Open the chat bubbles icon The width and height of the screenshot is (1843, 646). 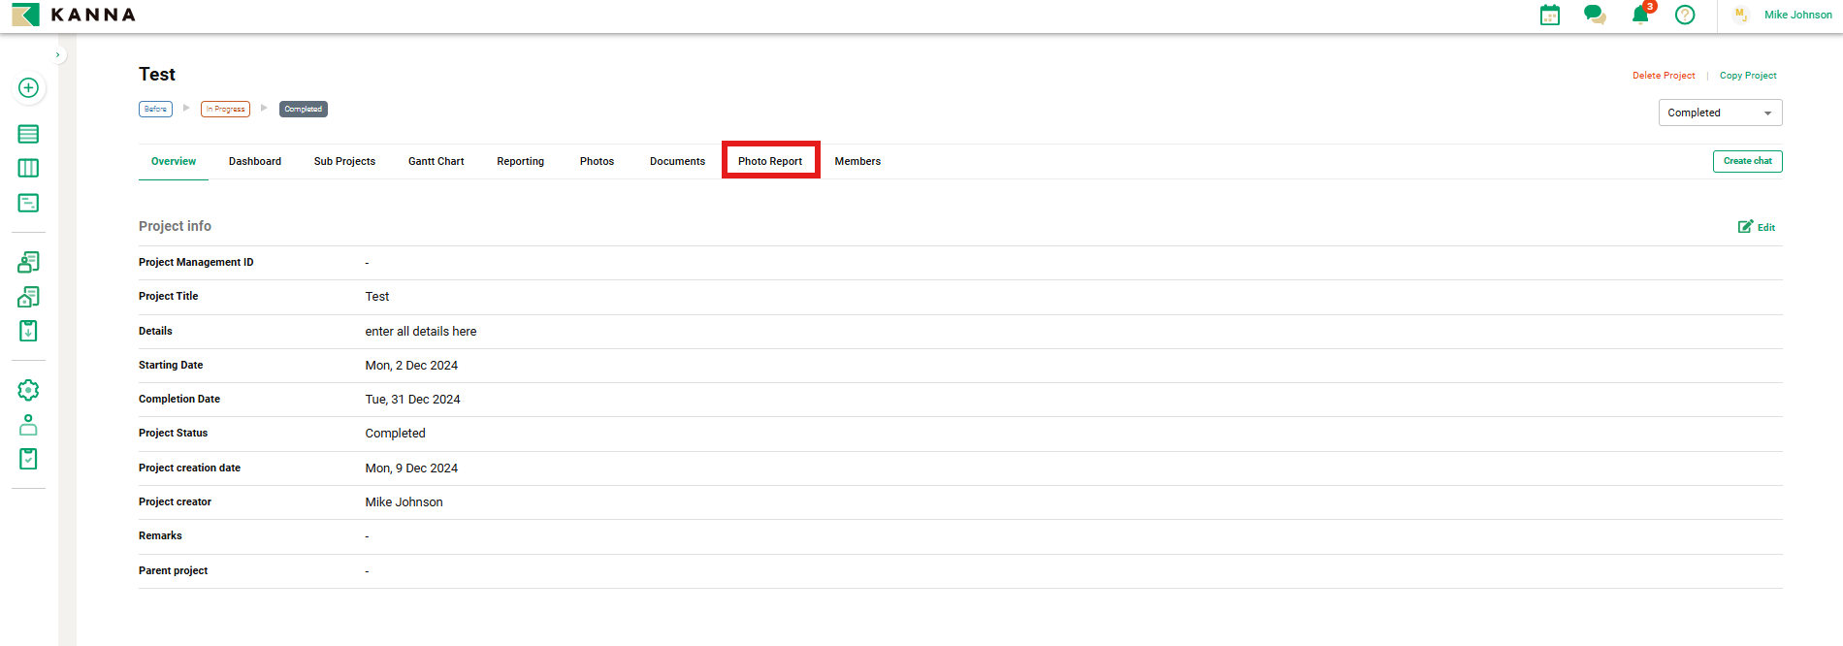1594,16
